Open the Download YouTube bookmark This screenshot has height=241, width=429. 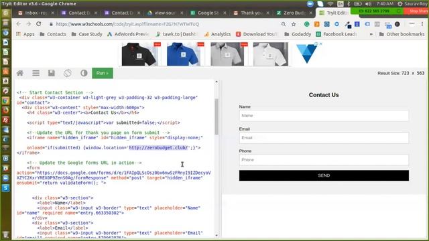[257, 34]
